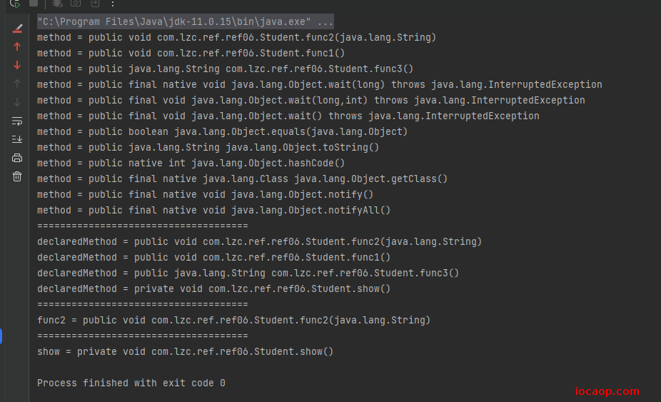Click the private show() declaredMethod output line
This screenshot has width=661, height=402.
click(213, 289)
